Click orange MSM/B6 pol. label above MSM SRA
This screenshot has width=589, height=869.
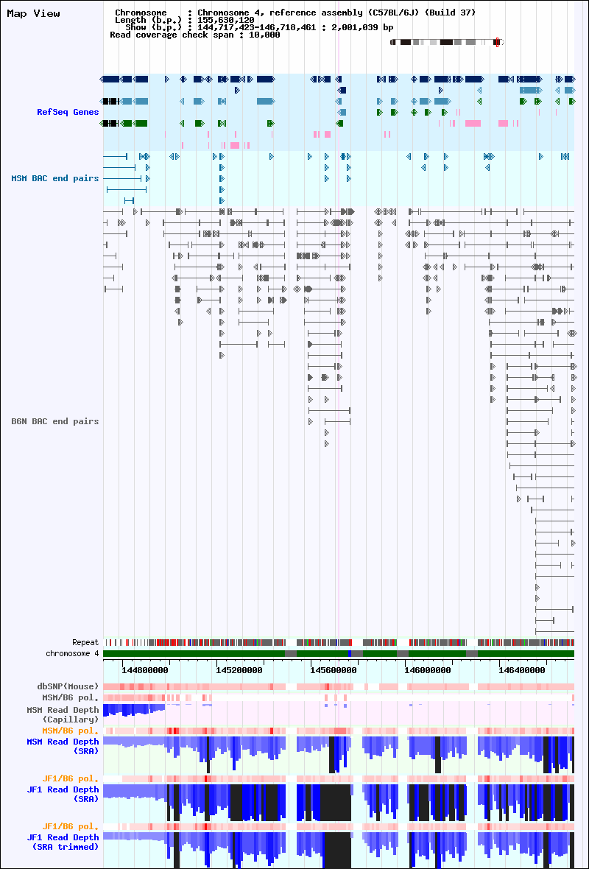point(71,731)
